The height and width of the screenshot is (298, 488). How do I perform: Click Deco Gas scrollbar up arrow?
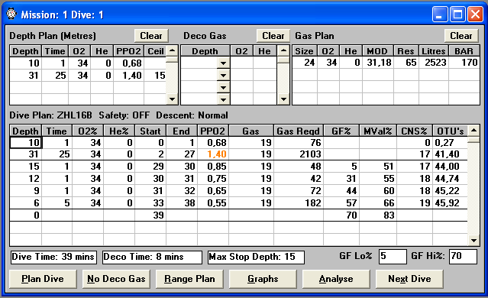pos(283,50)
